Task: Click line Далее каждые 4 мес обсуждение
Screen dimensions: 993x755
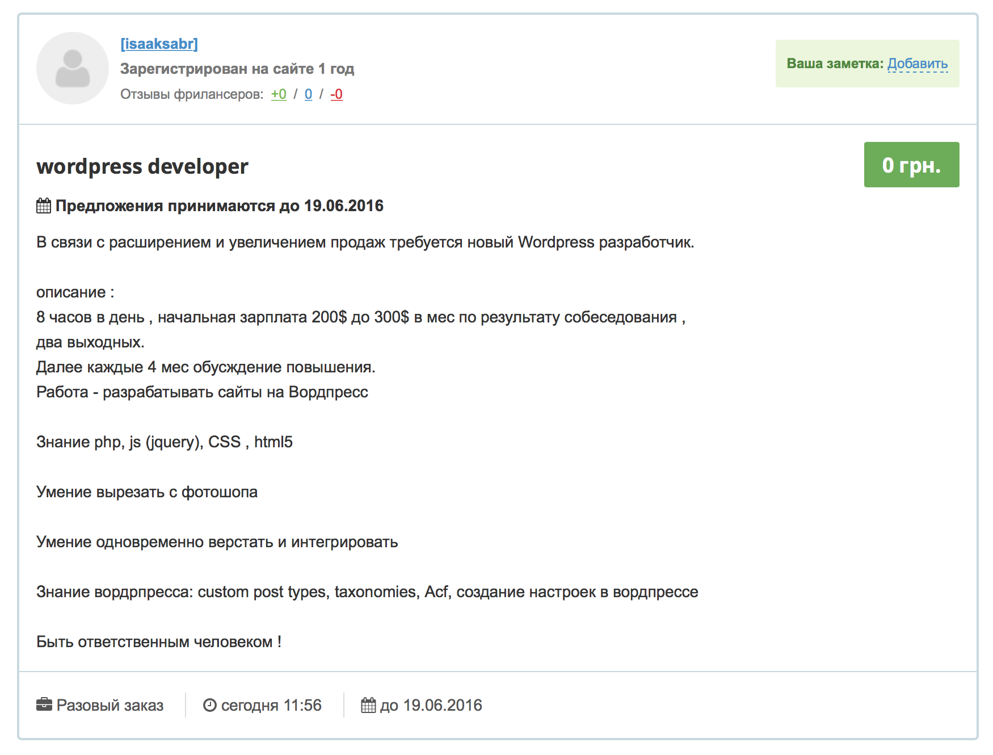Action: click(206, 367)
